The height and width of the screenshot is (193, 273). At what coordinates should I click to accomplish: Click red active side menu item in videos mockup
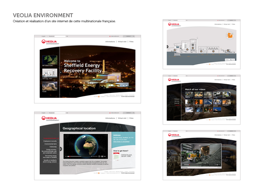point(177,105)
